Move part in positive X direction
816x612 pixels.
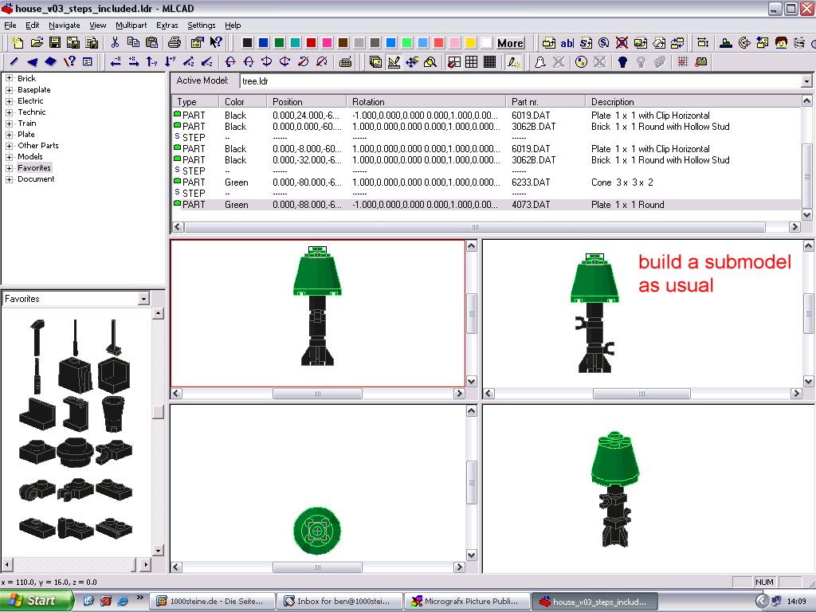[x=134, y=62]
